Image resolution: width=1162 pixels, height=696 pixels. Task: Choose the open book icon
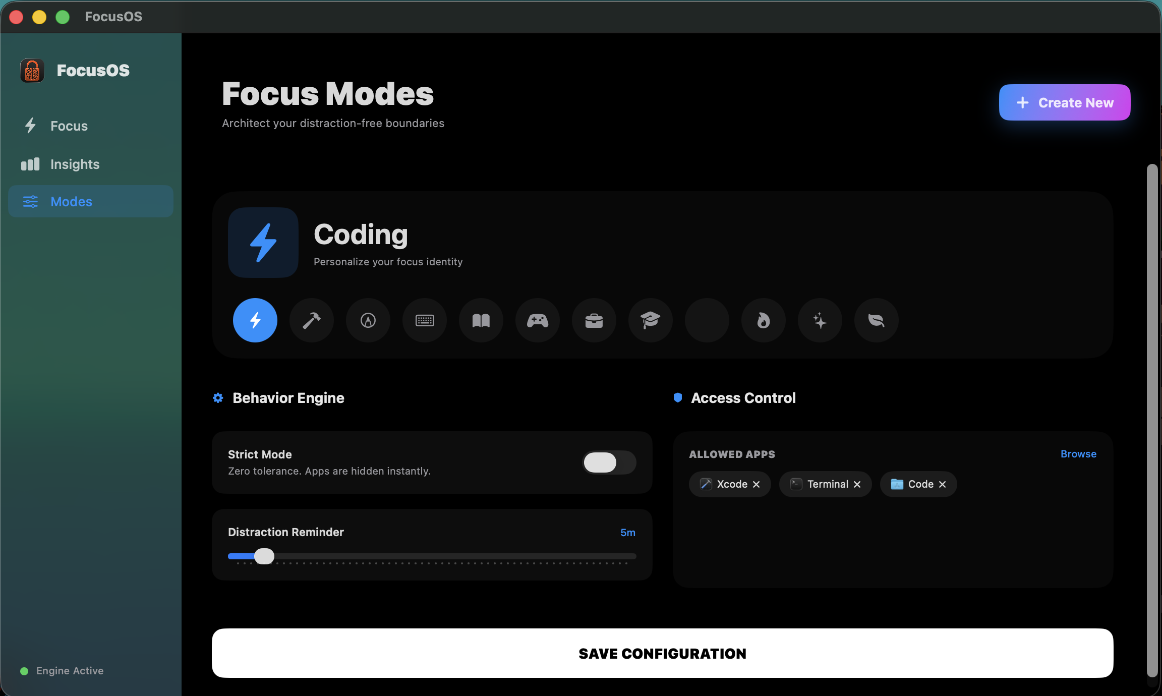[x=481, y=320]
